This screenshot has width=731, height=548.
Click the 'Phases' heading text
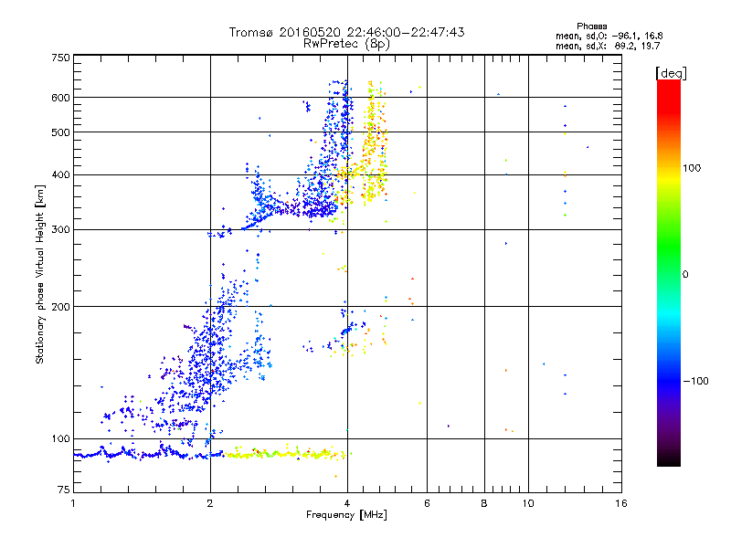coord(591,26)
